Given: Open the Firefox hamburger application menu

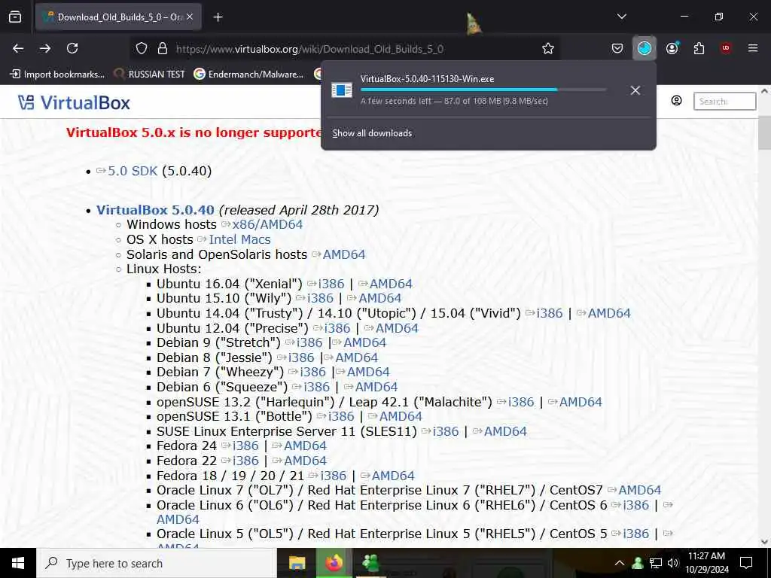Looking at the screenshot, I should (x=753, y=48).
